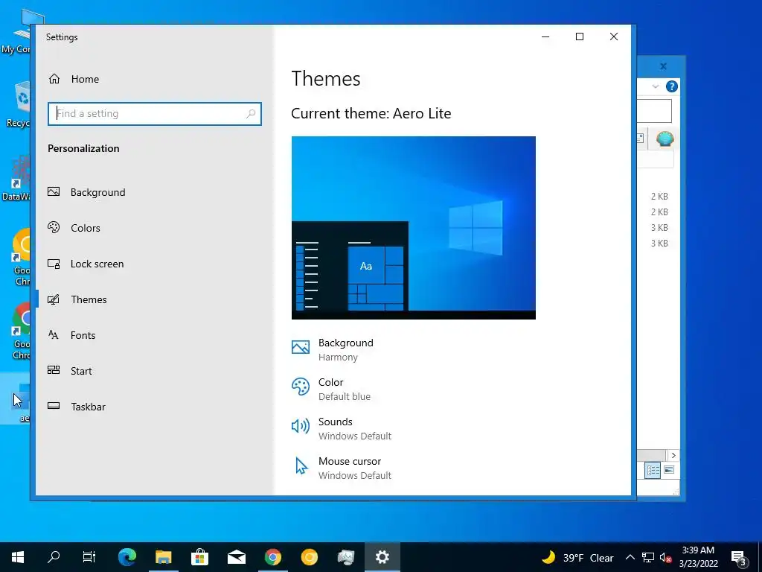Maximize the Settings window
This screenshot has width=762, height=572.
[x=579, y=36]
